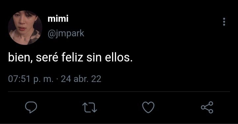
Task: Select the tweet text 'bien, seré feliz sin ellos.'
Action: pyautogui.click(x=70, y=58)
